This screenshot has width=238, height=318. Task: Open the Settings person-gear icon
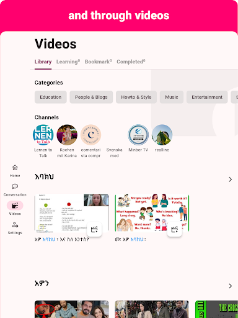pyautogui.click(x=15, y=224)
